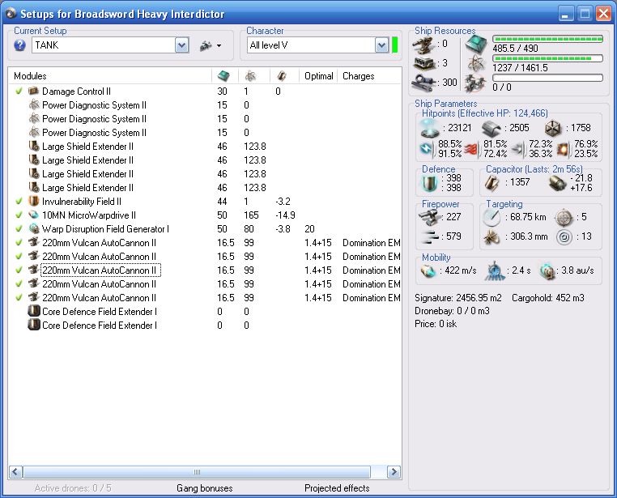Open Gang bonuses

pos(204,488)
